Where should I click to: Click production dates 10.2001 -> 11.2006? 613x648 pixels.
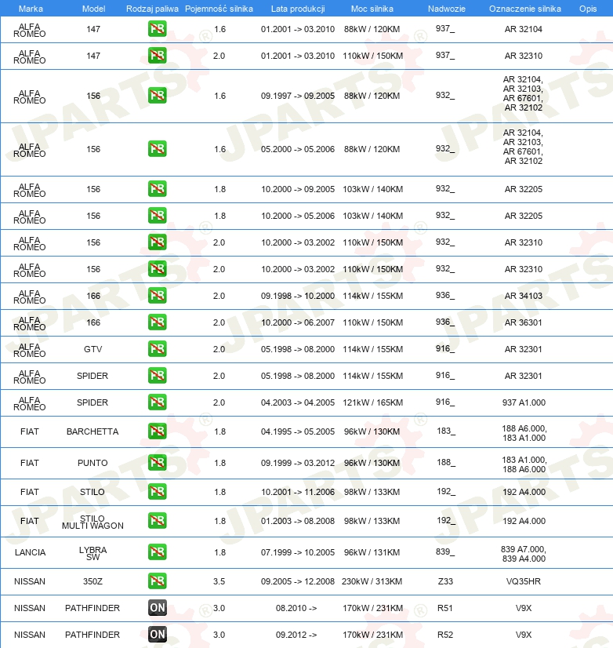[x=298, y=492]
